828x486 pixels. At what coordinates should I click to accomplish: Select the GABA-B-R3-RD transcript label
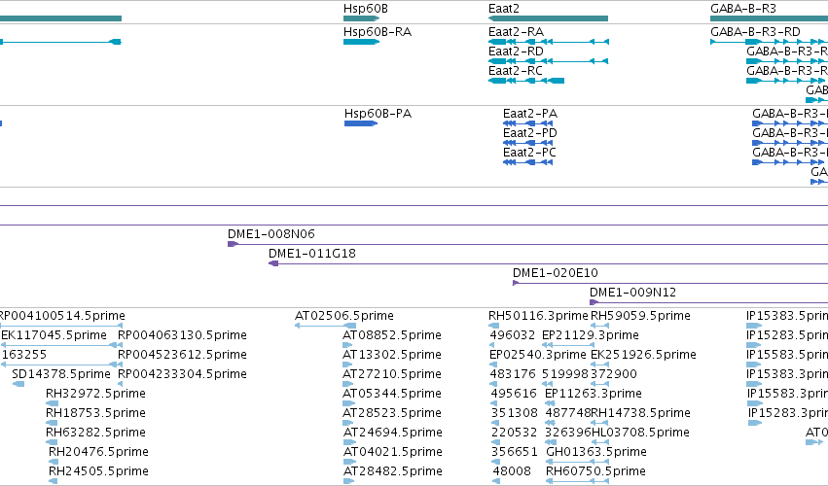[755, 32]
